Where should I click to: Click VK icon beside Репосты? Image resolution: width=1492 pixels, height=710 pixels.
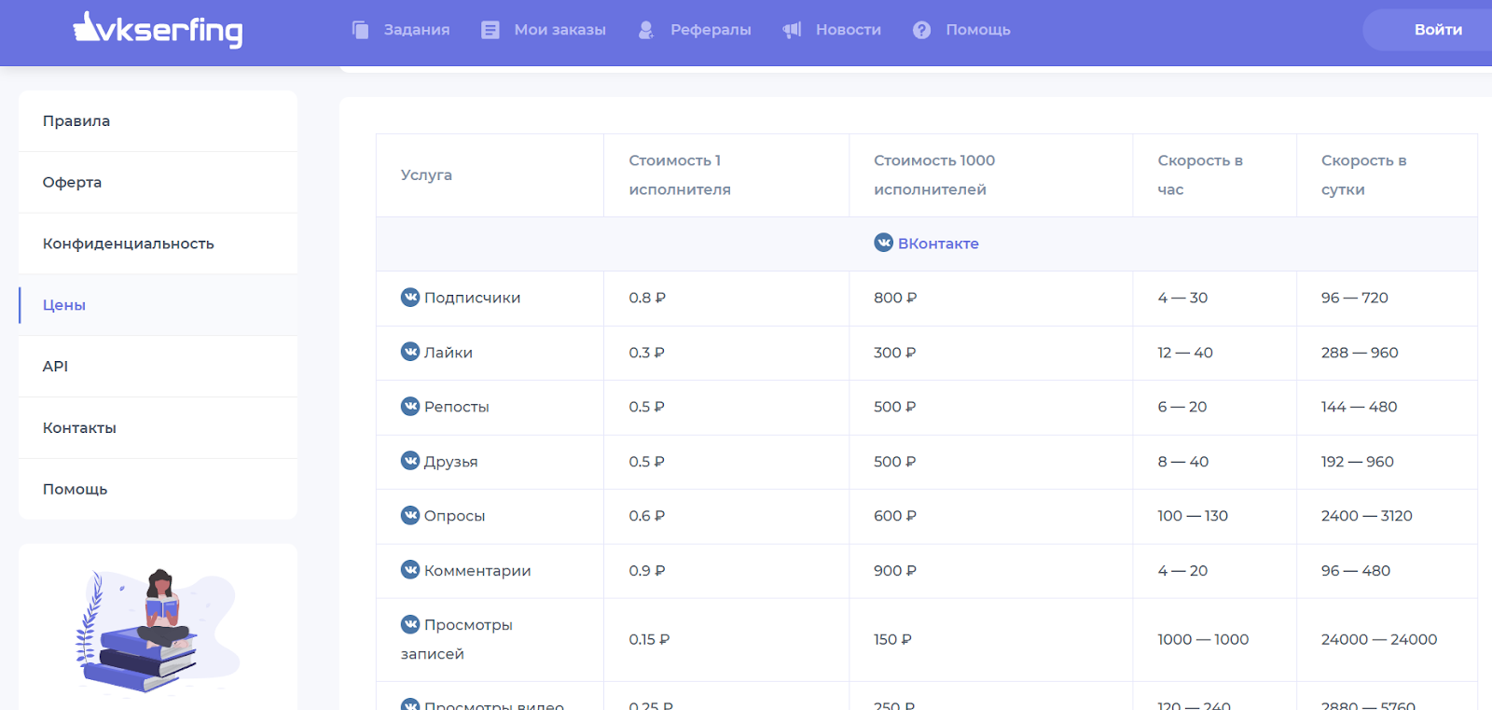tap(410, 406)
